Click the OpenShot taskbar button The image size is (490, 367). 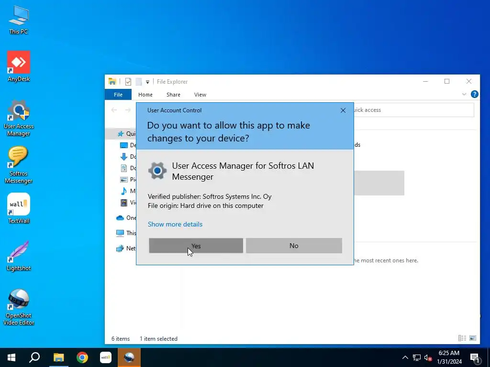(x=129, y=357)
